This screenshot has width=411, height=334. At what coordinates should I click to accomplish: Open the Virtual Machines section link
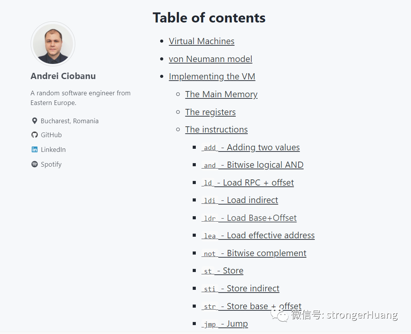coord(202,41)
